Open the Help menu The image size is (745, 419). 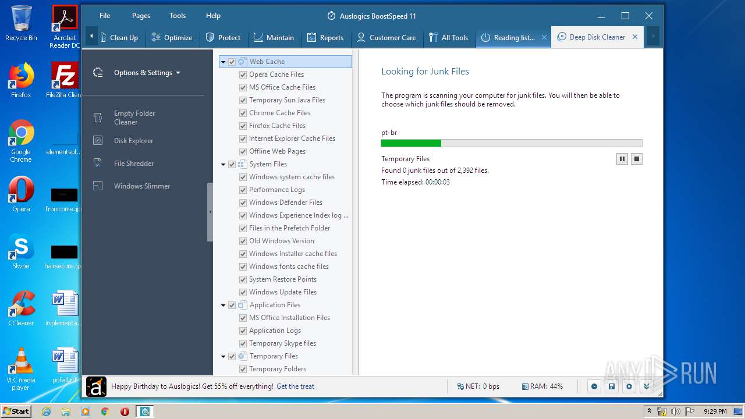pos(213,16)
